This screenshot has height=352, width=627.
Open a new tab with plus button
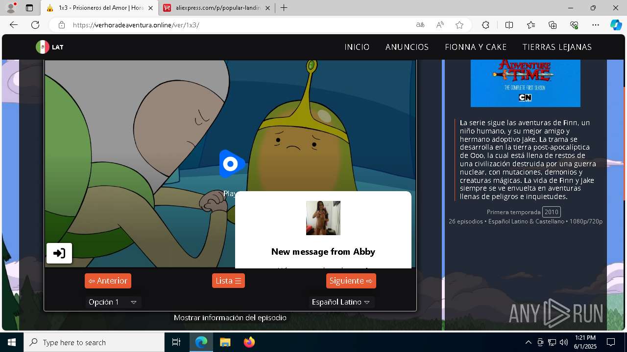(284, 8)
